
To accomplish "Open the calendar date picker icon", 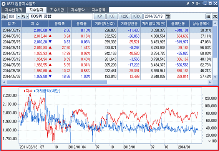I will point(168,17).
